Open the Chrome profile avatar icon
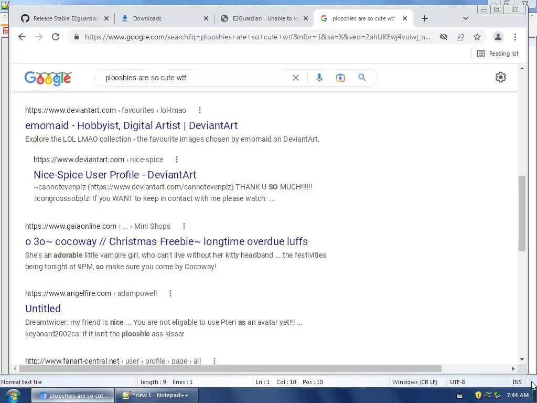The height and width of the screenshot is (403, 537). [498, 37]
